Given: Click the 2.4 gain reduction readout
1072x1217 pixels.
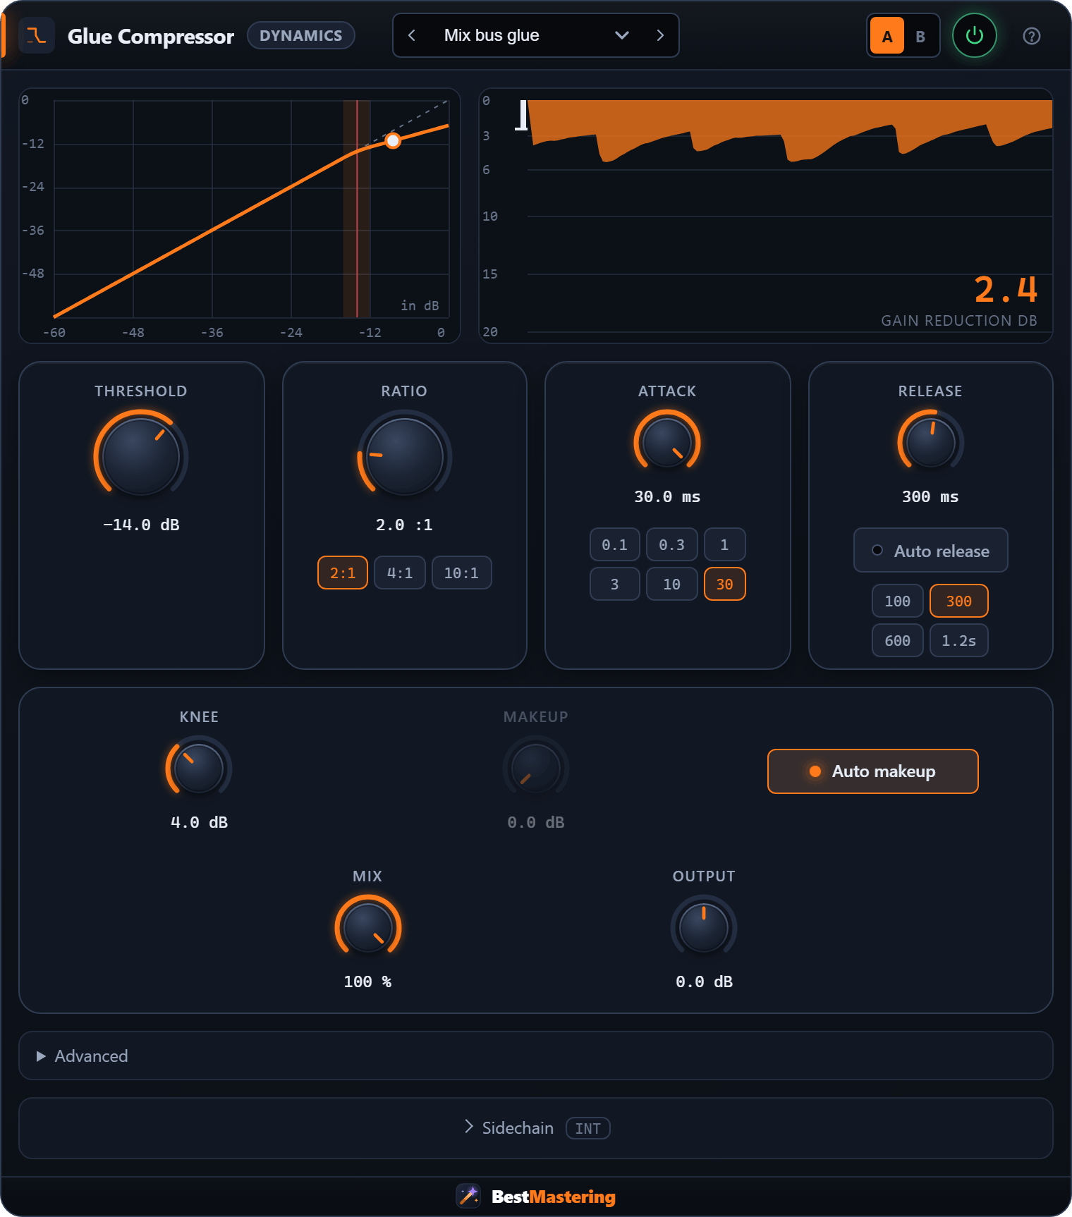Looking at the screenshot, I should pyautogui.click(x=1006, y=289).
